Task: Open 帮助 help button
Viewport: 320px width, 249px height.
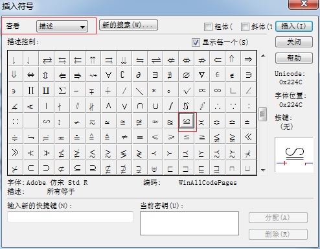Action: click(x=294, y=58)
